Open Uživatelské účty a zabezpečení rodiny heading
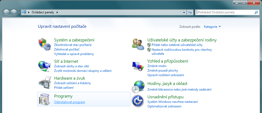 [182, 40]
